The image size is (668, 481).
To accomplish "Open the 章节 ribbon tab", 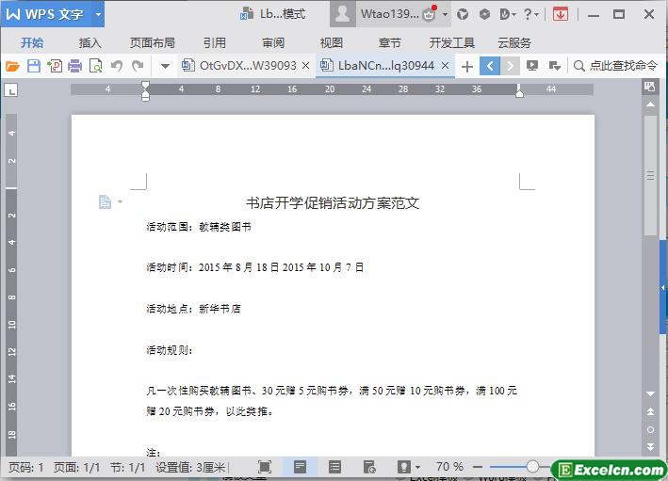I will [389, 42].
